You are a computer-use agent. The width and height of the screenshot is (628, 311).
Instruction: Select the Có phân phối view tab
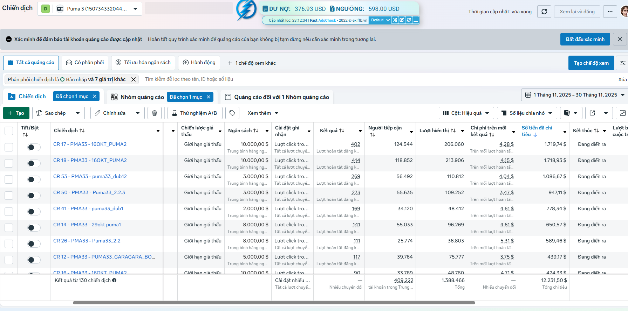click(85, 63)
